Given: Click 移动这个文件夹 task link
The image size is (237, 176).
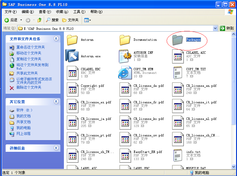Looking at the screenshot, I should [x=29, y=53].
